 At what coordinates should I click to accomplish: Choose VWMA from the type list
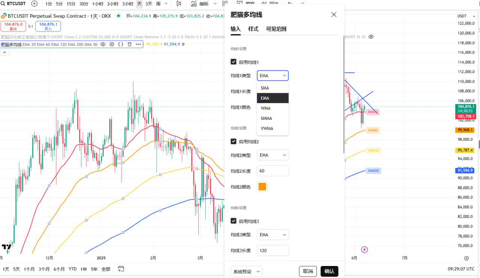pyautogui.click(x=273, y=129)
